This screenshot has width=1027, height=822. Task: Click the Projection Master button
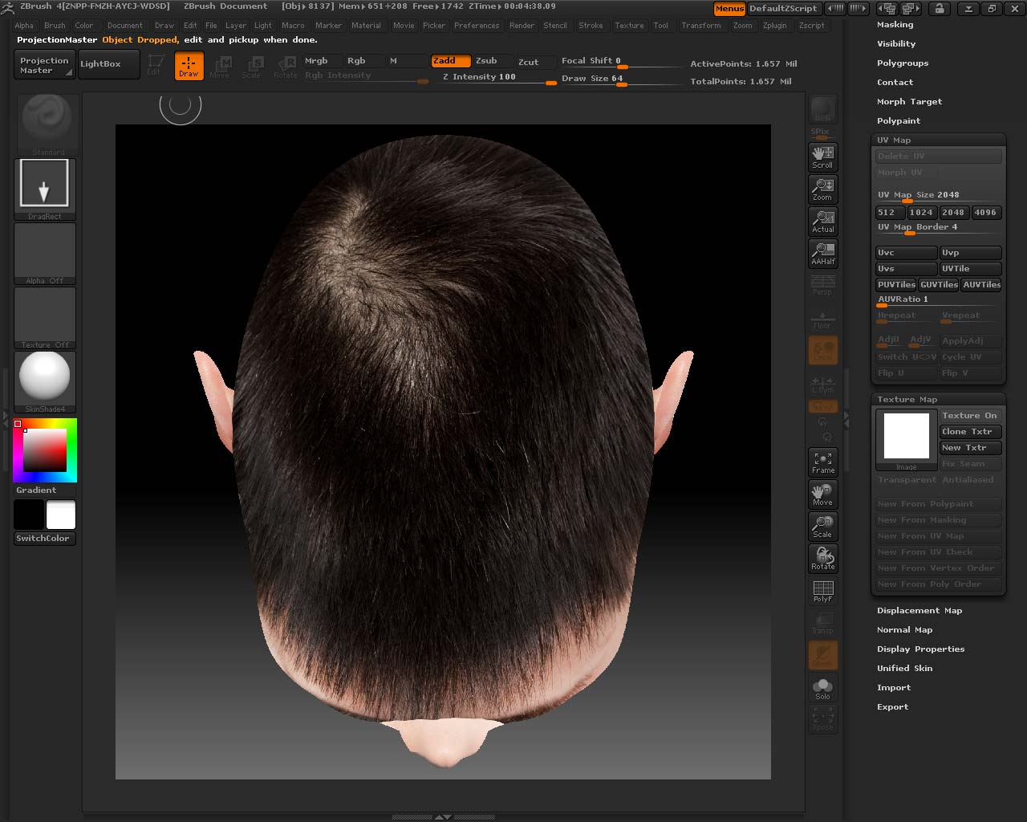point(44,65)
